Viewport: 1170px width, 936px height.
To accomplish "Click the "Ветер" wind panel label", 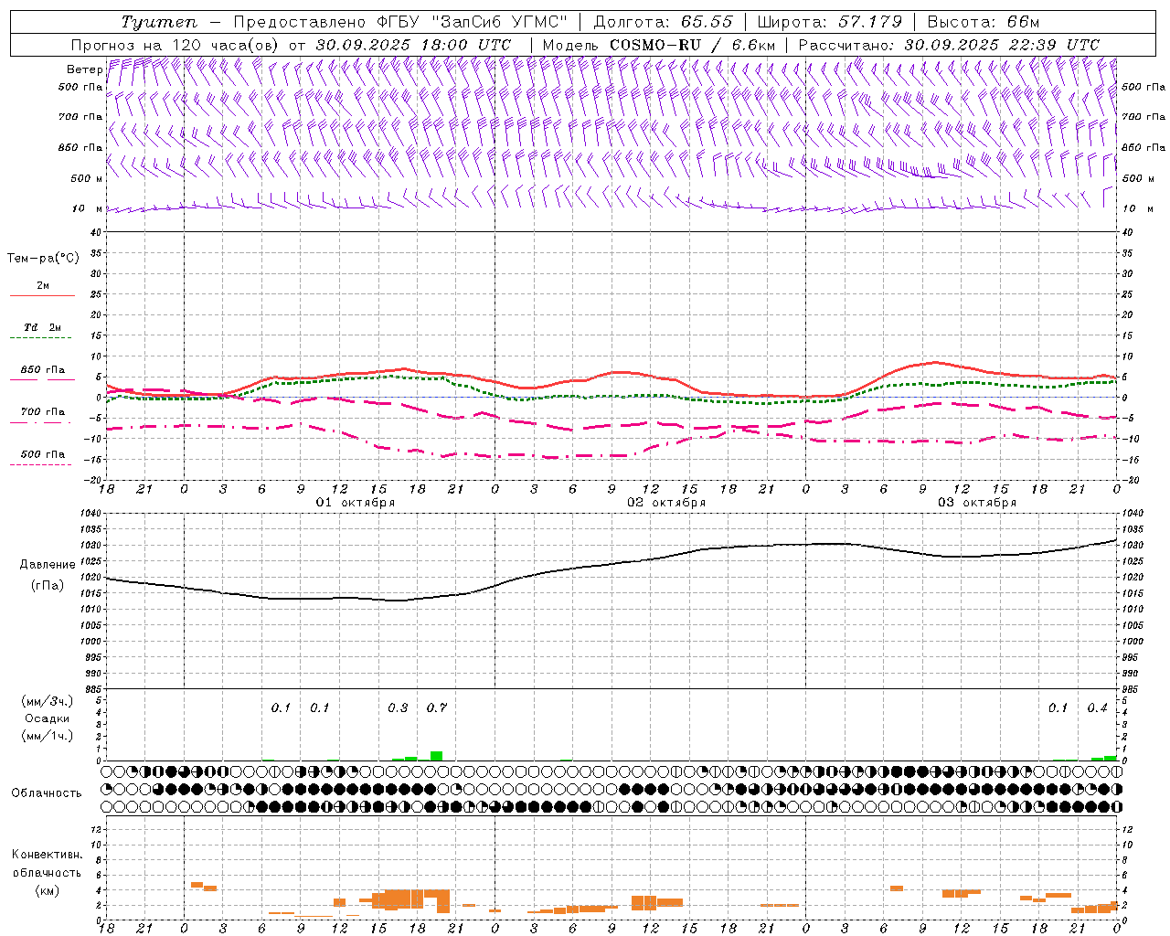I will 84,69.
